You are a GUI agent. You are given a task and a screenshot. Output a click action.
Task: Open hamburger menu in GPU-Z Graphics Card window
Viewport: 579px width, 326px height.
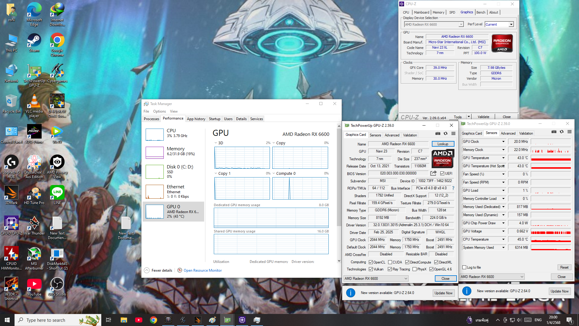click(453, 133)
